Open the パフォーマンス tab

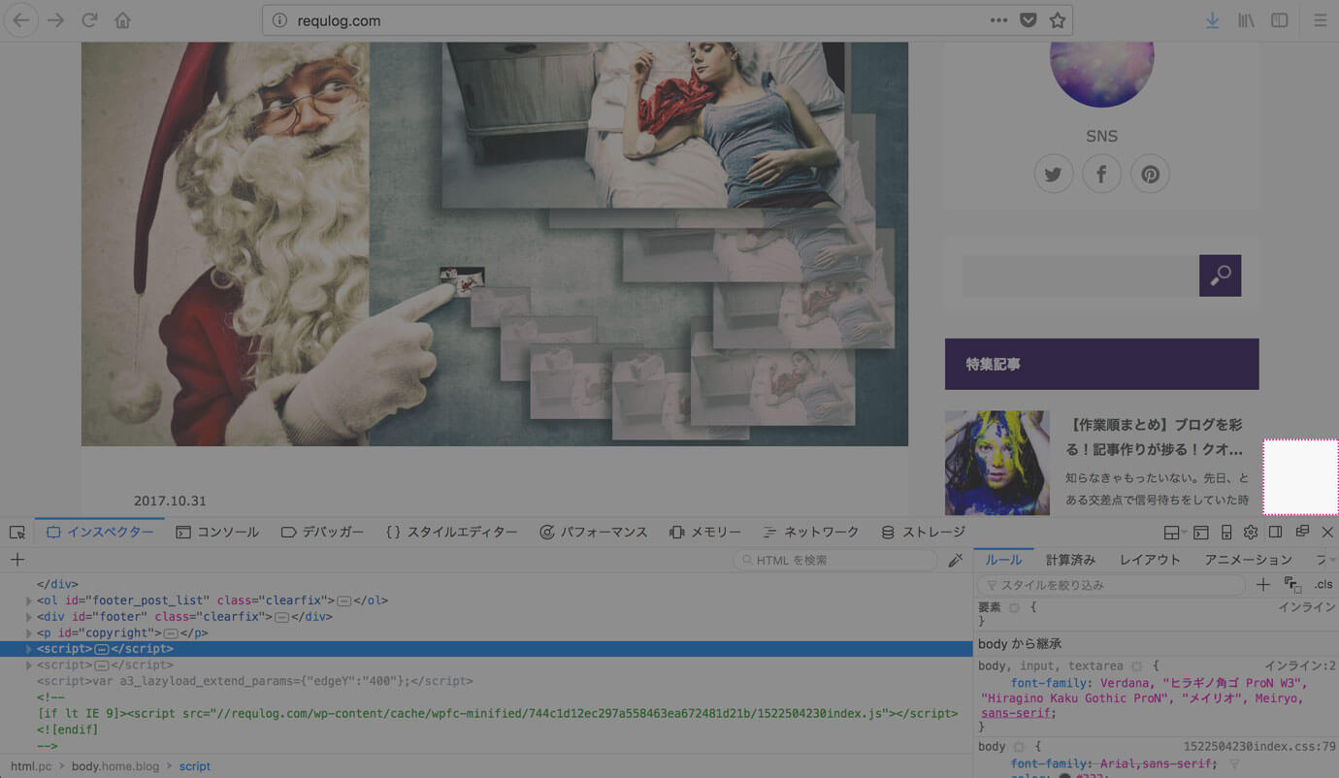(593, 532)
